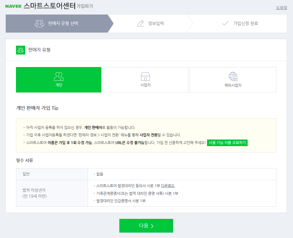This screenshot has width=293, height=238.
Task: Choose the 해외사업자 seller type
Action: (233, 80)
